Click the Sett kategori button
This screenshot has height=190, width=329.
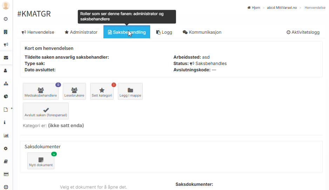102,92
